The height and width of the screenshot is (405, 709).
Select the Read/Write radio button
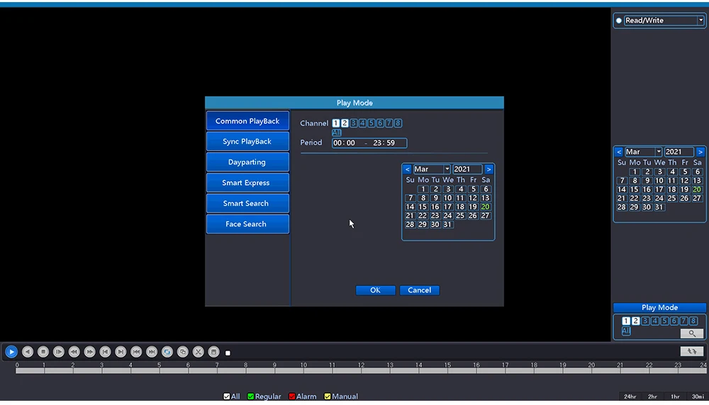tap(618, 21)
